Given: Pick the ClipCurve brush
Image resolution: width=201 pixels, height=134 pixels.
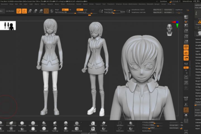Looking at the screenshot, I should [x=104, y=124].
